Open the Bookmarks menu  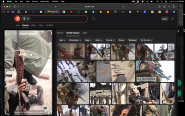point(45,1)
